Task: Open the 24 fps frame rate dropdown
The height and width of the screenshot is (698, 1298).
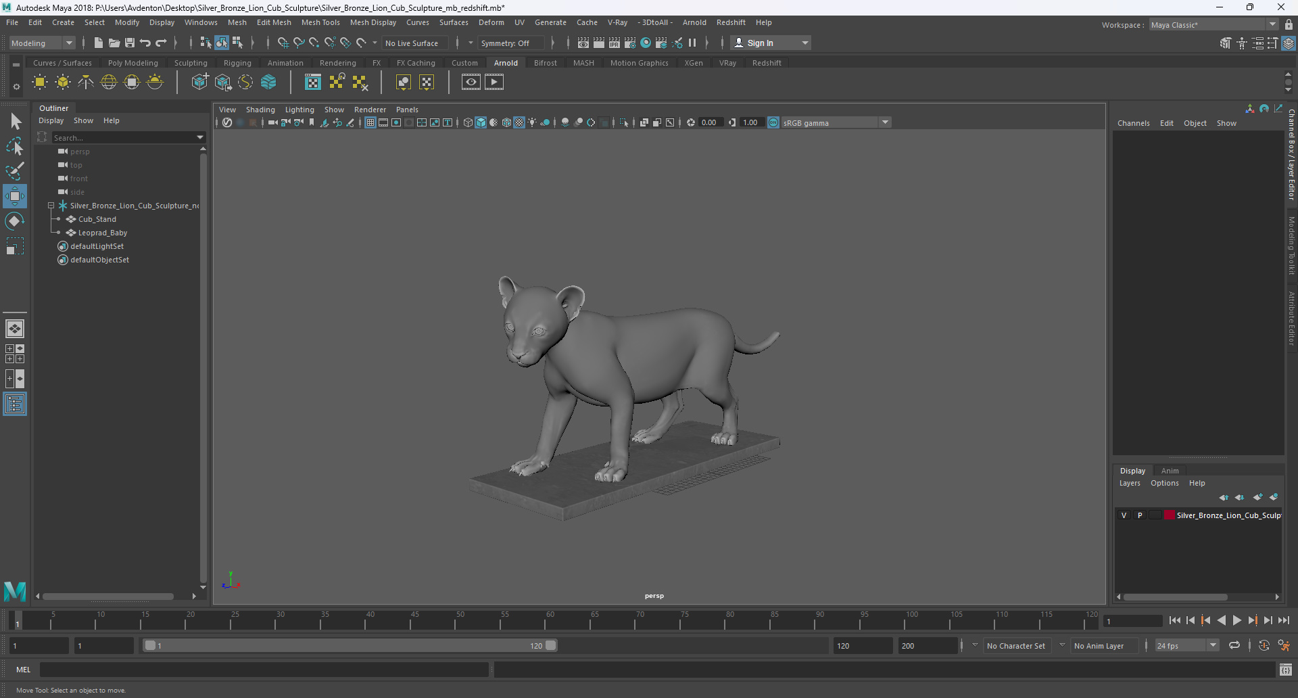Action: coord(1186,646)
